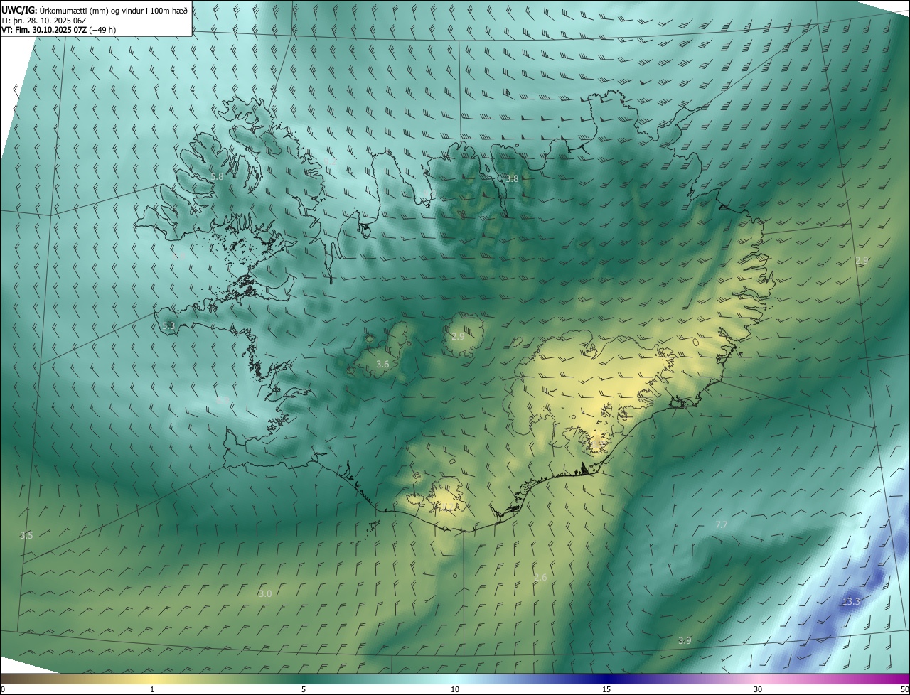Click the colorbar tick label '15'
This screenshot has width=910, height=695.
[x=606, y=690]
